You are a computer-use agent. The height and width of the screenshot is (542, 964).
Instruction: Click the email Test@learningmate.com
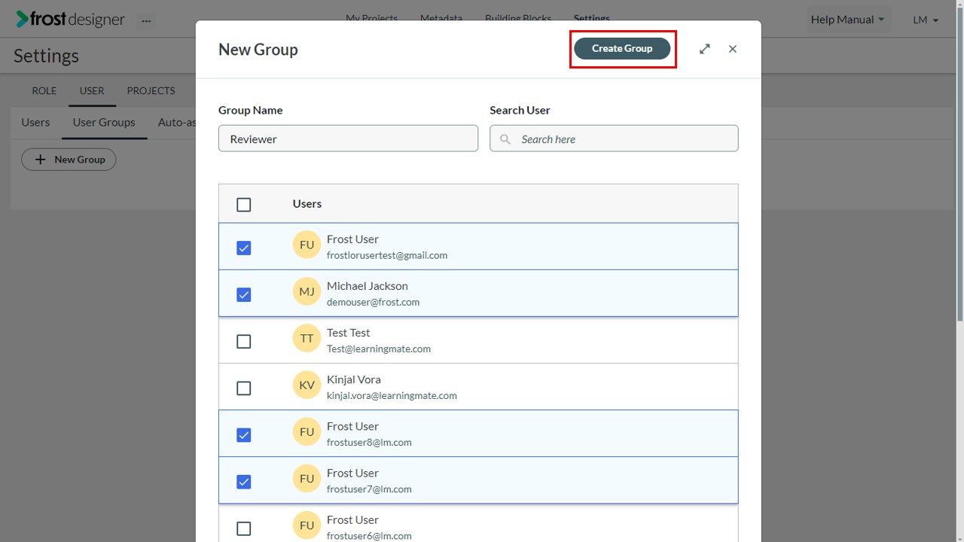[x=379, y=349]
